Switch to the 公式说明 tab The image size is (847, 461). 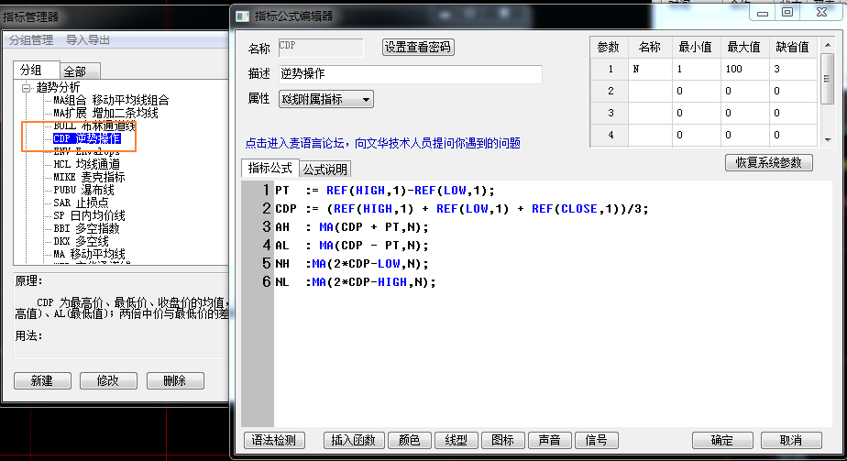[x=325, y=170]
